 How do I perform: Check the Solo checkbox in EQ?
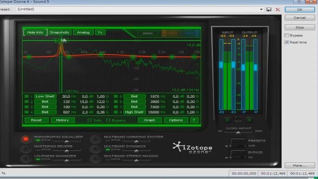(x=89, y=120)
